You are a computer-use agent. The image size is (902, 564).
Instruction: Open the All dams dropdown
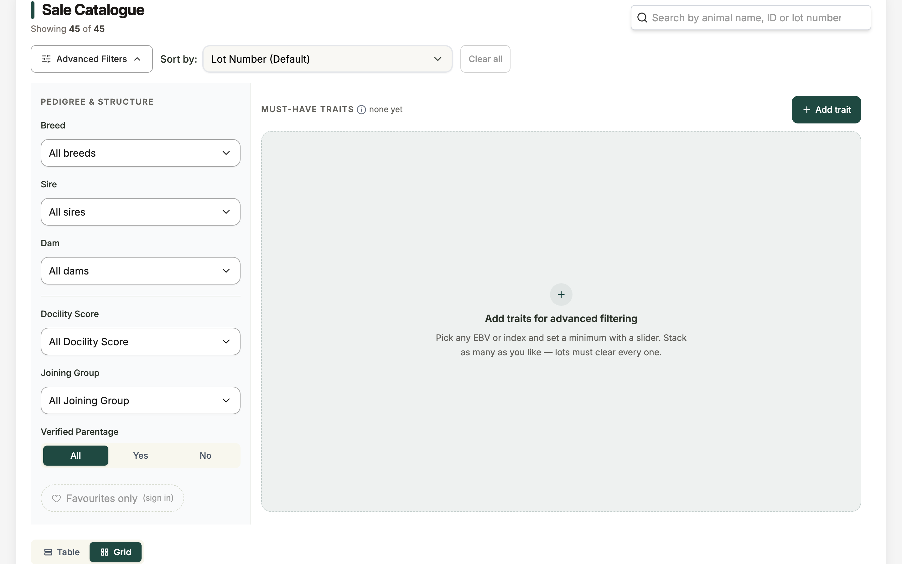[141, 271]
